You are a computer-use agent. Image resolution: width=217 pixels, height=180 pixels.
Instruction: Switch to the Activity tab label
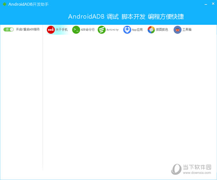(112, 30)
